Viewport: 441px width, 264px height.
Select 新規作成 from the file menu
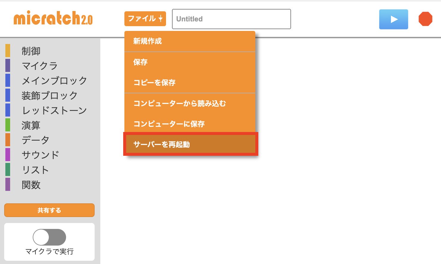point(190,41)
